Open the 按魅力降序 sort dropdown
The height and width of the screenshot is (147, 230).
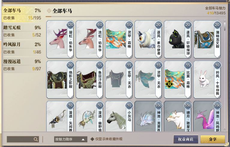pos(70,139)
